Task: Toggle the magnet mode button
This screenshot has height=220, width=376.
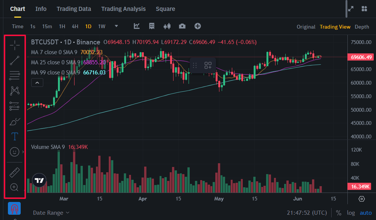Action: point(14,208)
